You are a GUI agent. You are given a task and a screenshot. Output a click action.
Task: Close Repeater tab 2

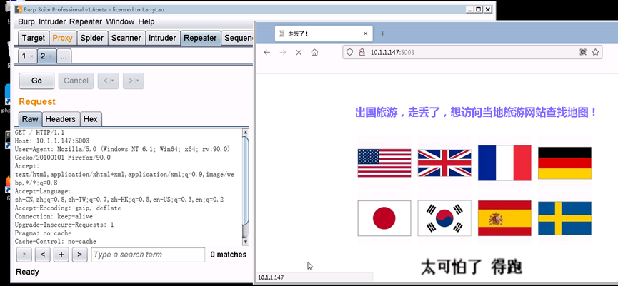coord(51,56)
